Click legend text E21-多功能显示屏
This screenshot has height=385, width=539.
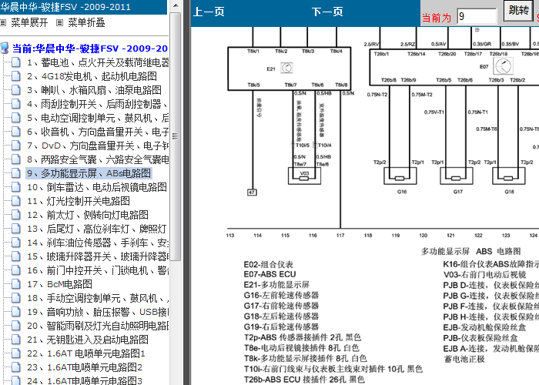click(276, 285)
